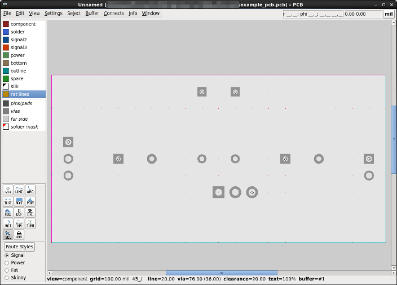
Task: Click the vertical scrollbar down arrow
Action: pos(394,268)
